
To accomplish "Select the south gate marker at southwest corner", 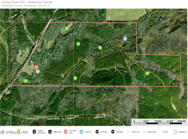I will click(x=17, y=78).
